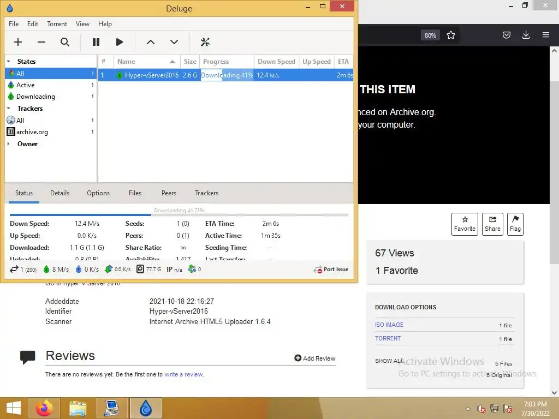
Task: Select the Downloading state filter
Action: pyautogui.click(x=51, y=96)
